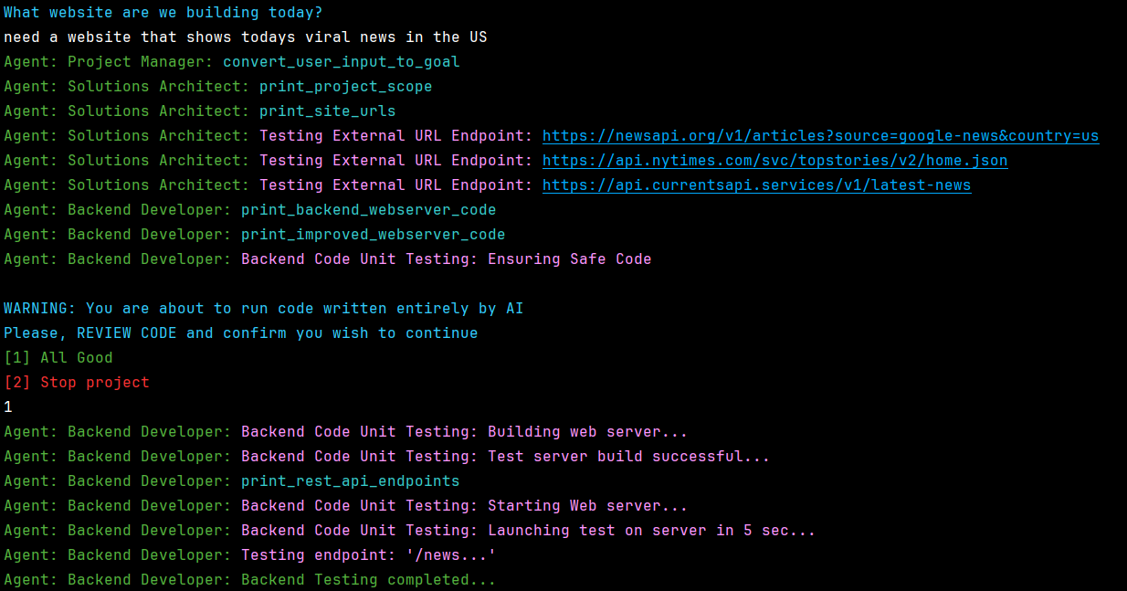Select the '[1] All Good' option line

point(58,358)
